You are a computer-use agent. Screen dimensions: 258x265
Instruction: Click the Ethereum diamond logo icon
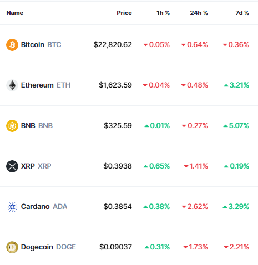click(12, 85)
